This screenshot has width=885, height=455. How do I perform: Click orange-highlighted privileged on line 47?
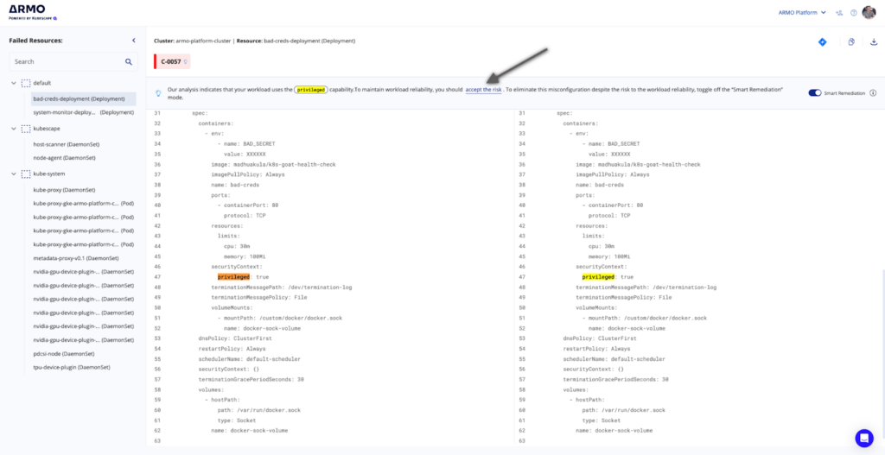point(233,277)
